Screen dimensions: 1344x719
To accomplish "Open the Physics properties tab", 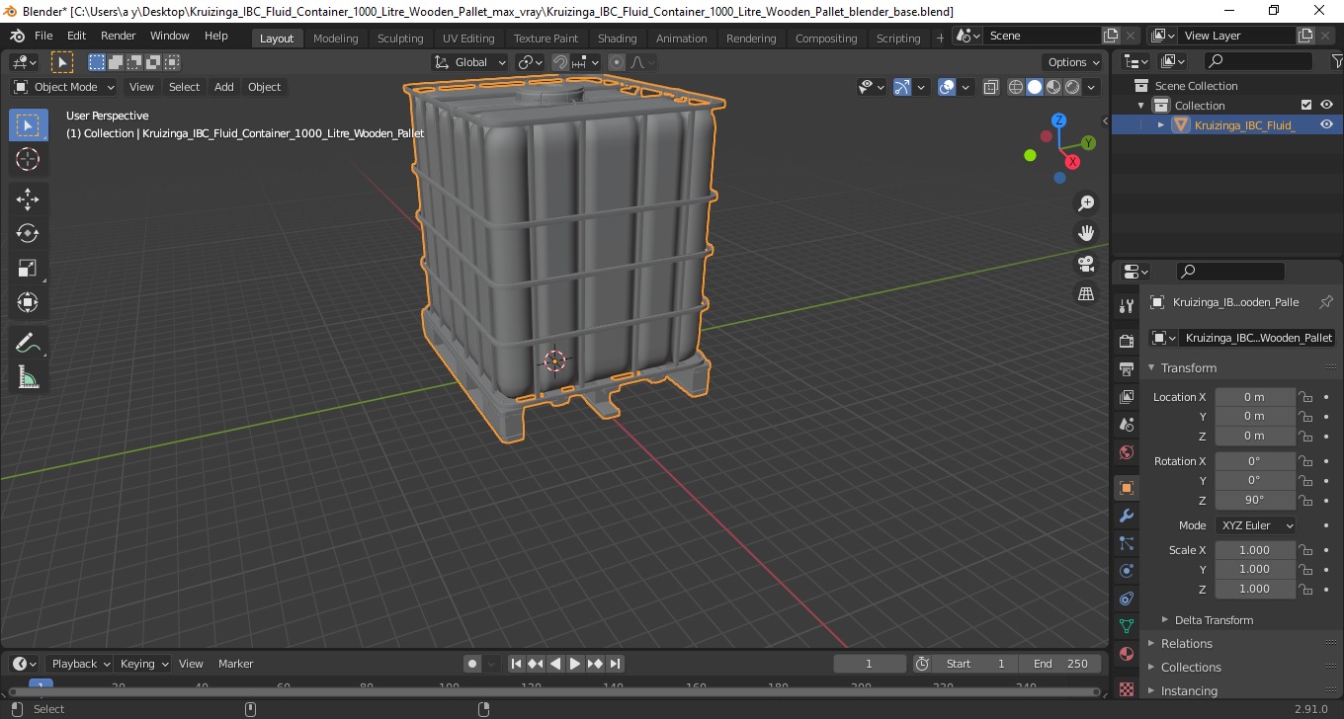I will pos(1126,571).
